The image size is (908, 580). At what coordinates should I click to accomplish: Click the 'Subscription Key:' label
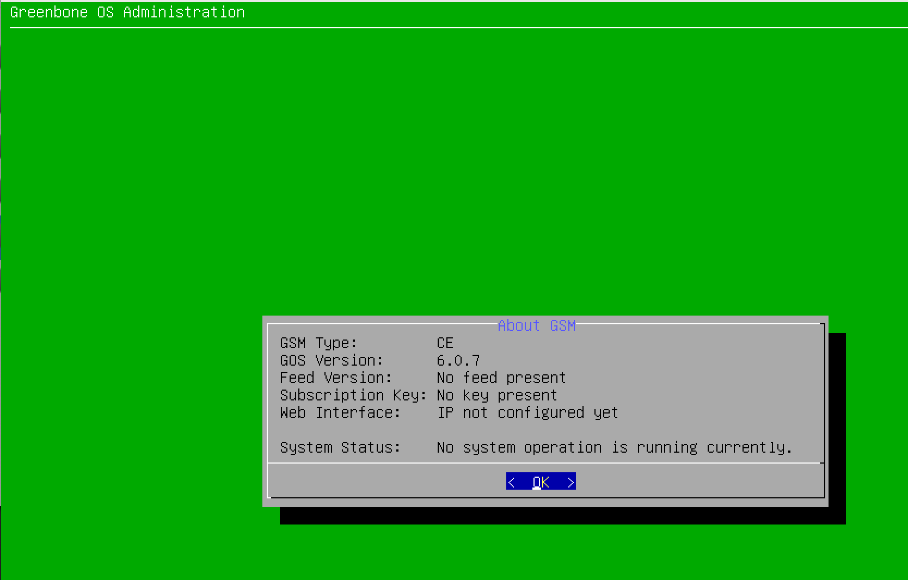(353, 396)
